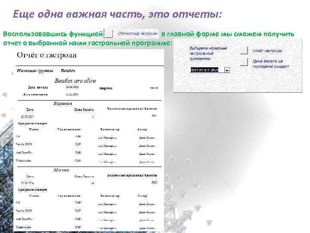Click the 'Beatles' group name value

[x=68, y=71]
